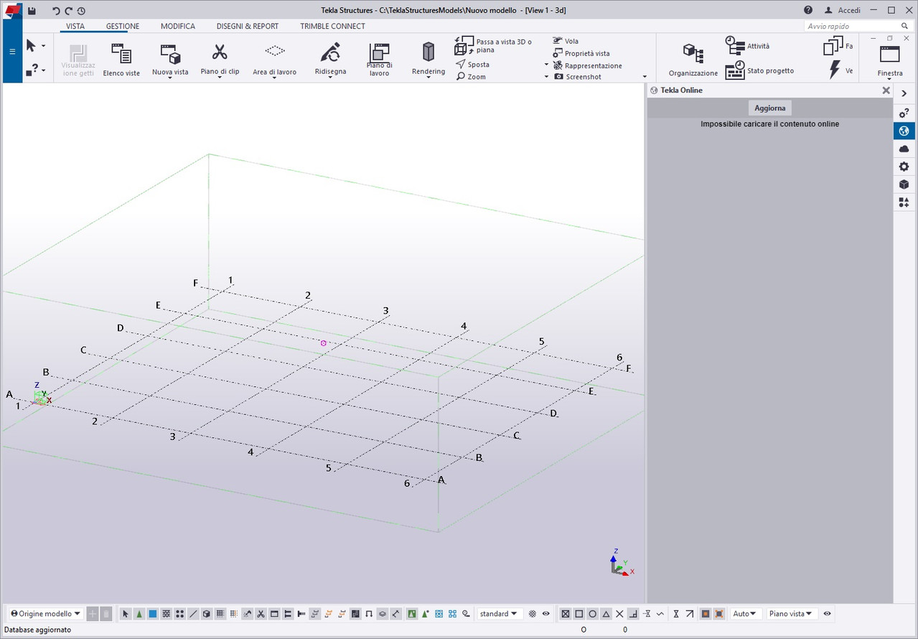The width and height of the screenshot is (918, 639).
Task: Open the Auto snap depth dropdown
Action: pyautogui.click(x=746, y=614)
